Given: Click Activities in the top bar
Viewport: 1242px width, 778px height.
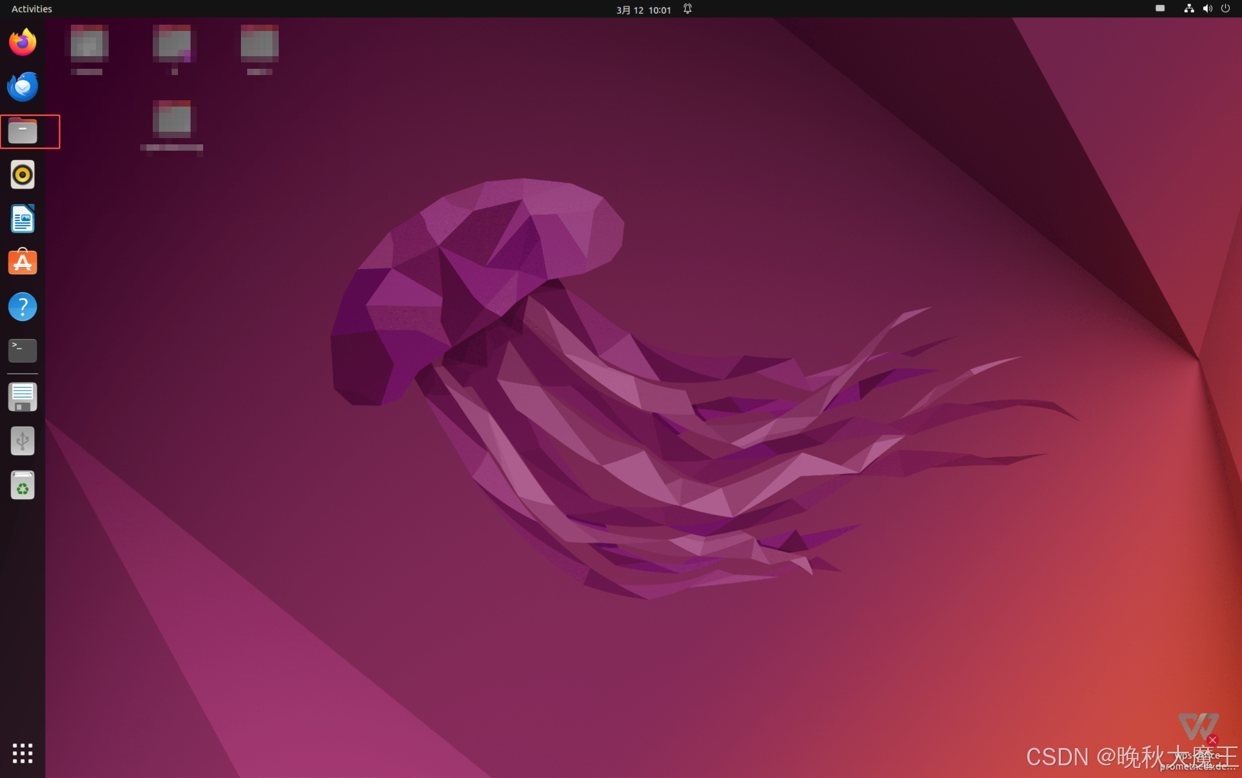Looking at the screenshot, I should coord(31,9).
